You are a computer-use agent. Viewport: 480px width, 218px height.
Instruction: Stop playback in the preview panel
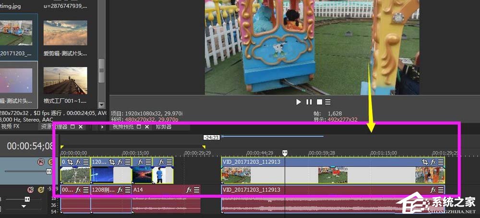coord(318,102)
